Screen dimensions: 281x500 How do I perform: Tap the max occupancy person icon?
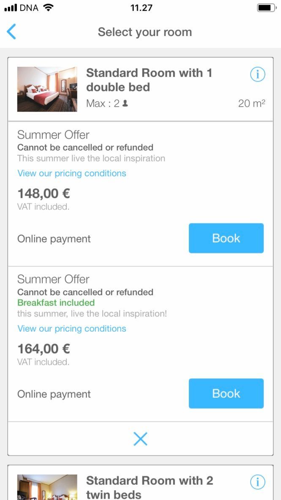(125, 103)
